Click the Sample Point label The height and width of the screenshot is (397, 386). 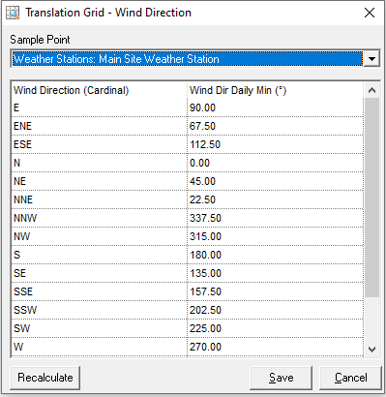(x=40, y=40)
